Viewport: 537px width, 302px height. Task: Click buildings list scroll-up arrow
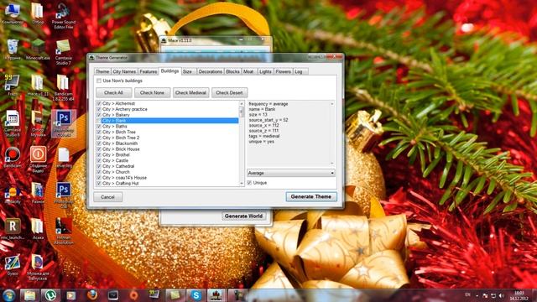pos(242,103)
